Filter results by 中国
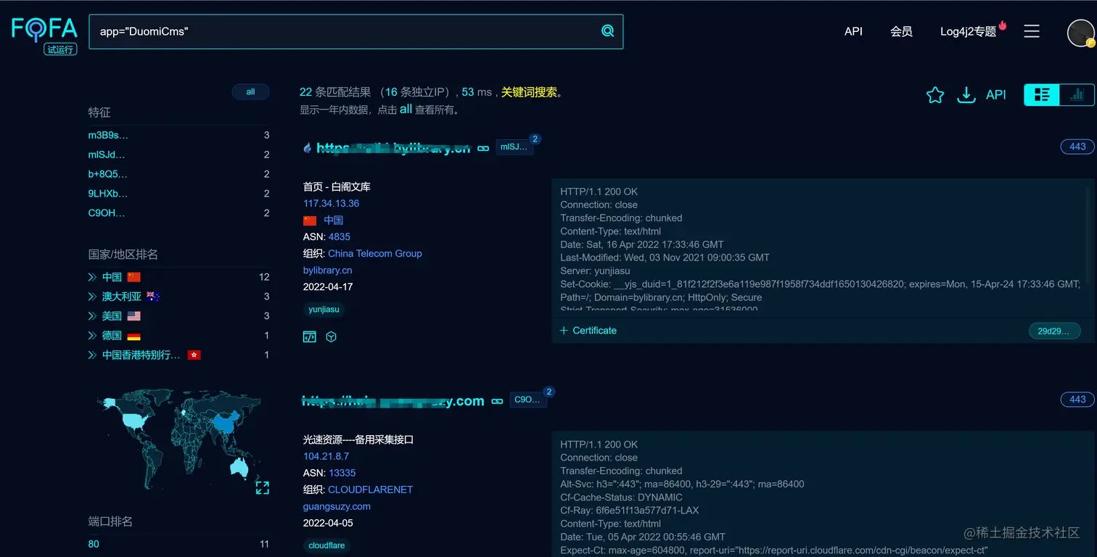 112,277
